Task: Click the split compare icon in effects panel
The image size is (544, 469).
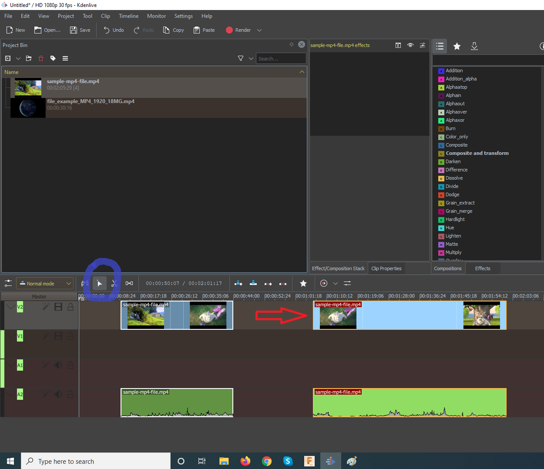Action: (x=398, y=45)
